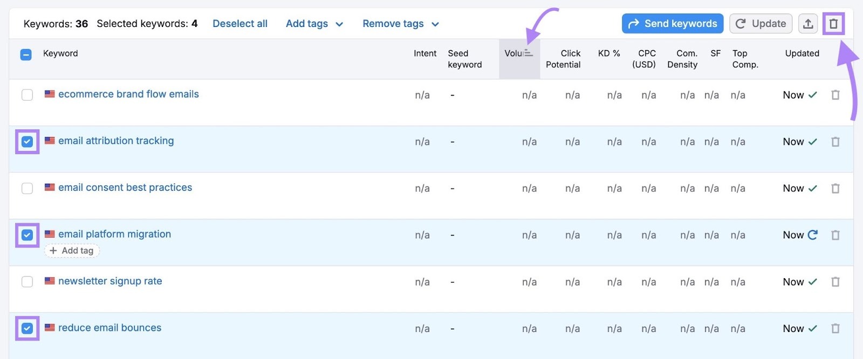Click Add tag under email platform migration

point(72,251)
